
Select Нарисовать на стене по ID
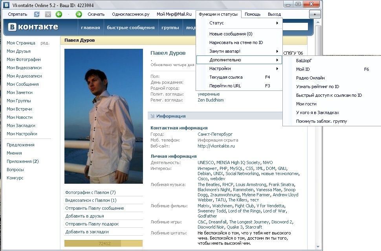click(x=239, y=42)
